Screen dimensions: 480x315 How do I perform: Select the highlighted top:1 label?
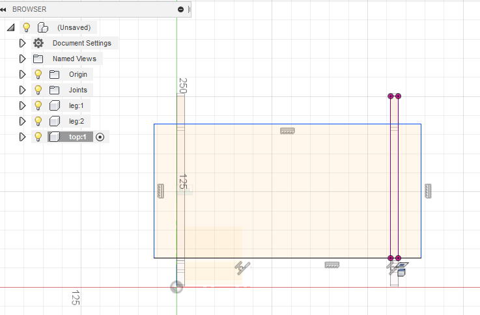[78, 137]
